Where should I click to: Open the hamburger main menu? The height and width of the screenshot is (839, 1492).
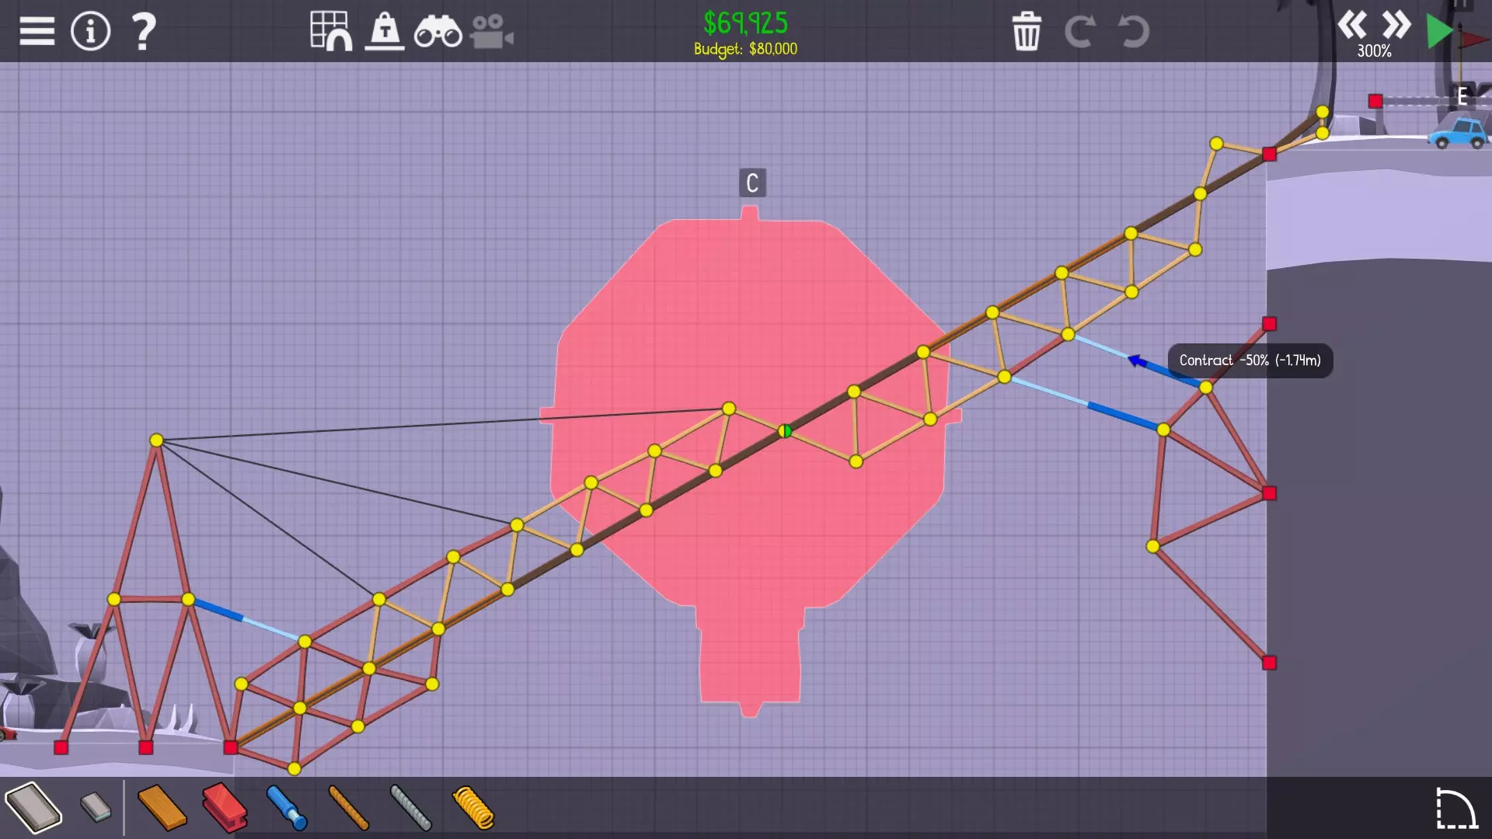[37, 32]
